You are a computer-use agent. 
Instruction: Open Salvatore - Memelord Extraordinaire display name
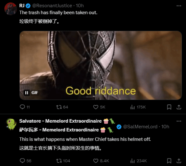point(61,121)
